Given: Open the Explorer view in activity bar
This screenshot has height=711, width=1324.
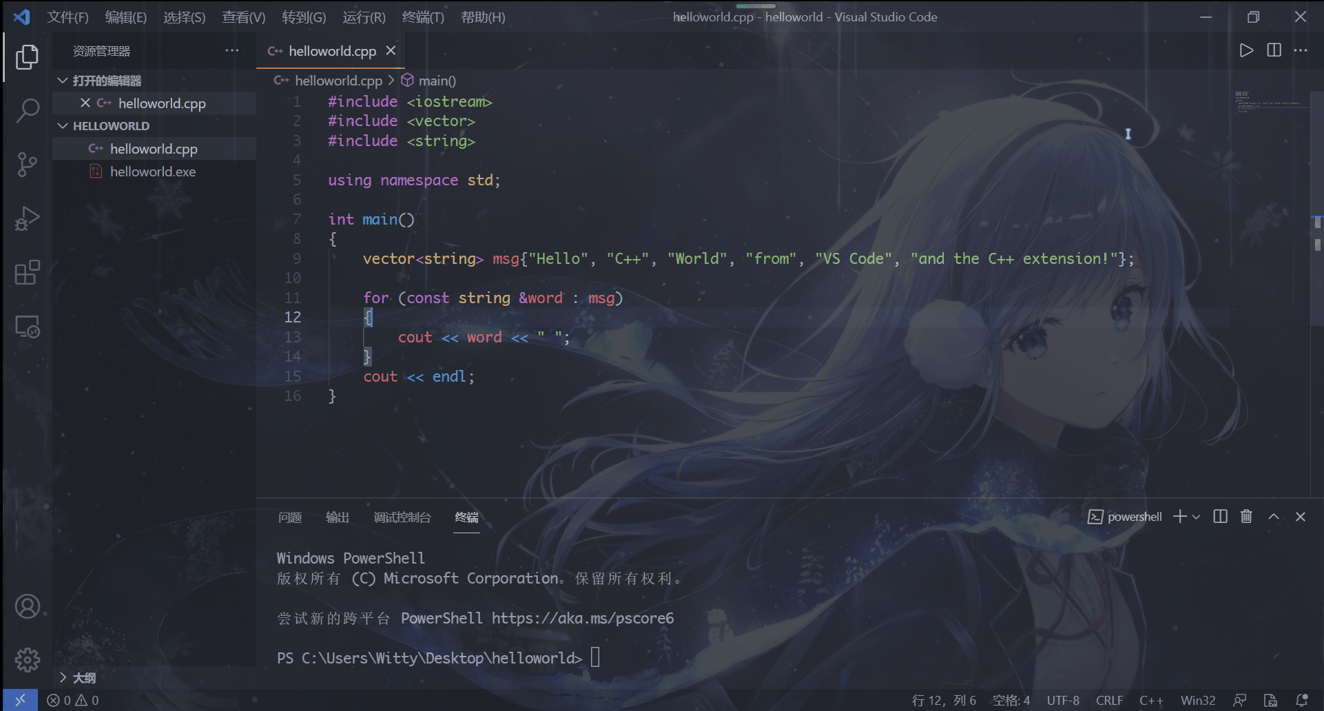Looking at the screenshot, I should (x=27, y=56).
